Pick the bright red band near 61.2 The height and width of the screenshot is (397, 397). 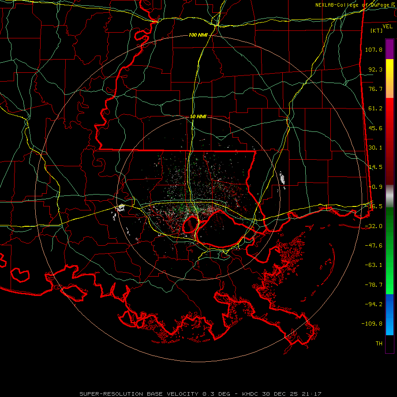[390, 112]
